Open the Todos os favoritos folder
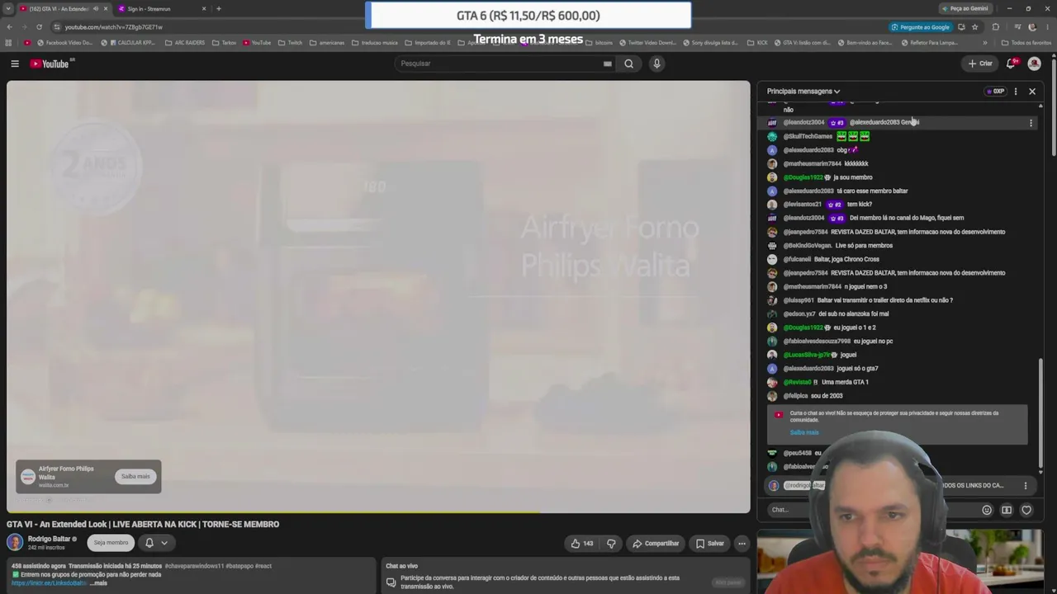This screenshot has height=594, width=1057. (1026, 43)
